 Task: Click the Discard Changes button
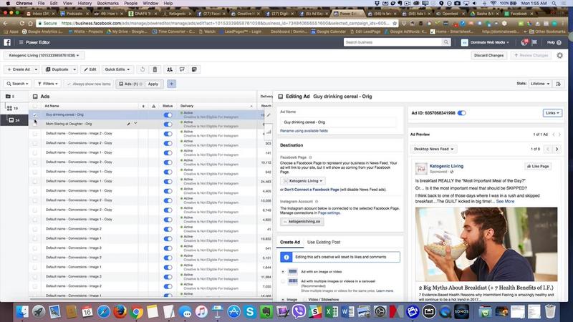[x=488, y=56]
